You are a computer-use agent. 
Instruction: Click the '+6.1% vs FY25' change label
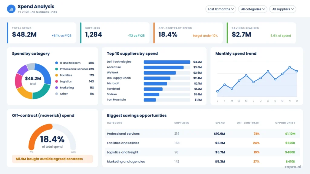[x=61, y=36]
